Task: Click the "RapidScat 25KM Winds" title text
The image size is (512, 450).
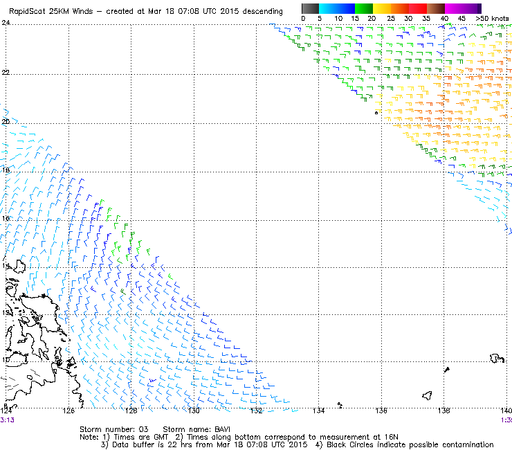Action: [51, 12]
